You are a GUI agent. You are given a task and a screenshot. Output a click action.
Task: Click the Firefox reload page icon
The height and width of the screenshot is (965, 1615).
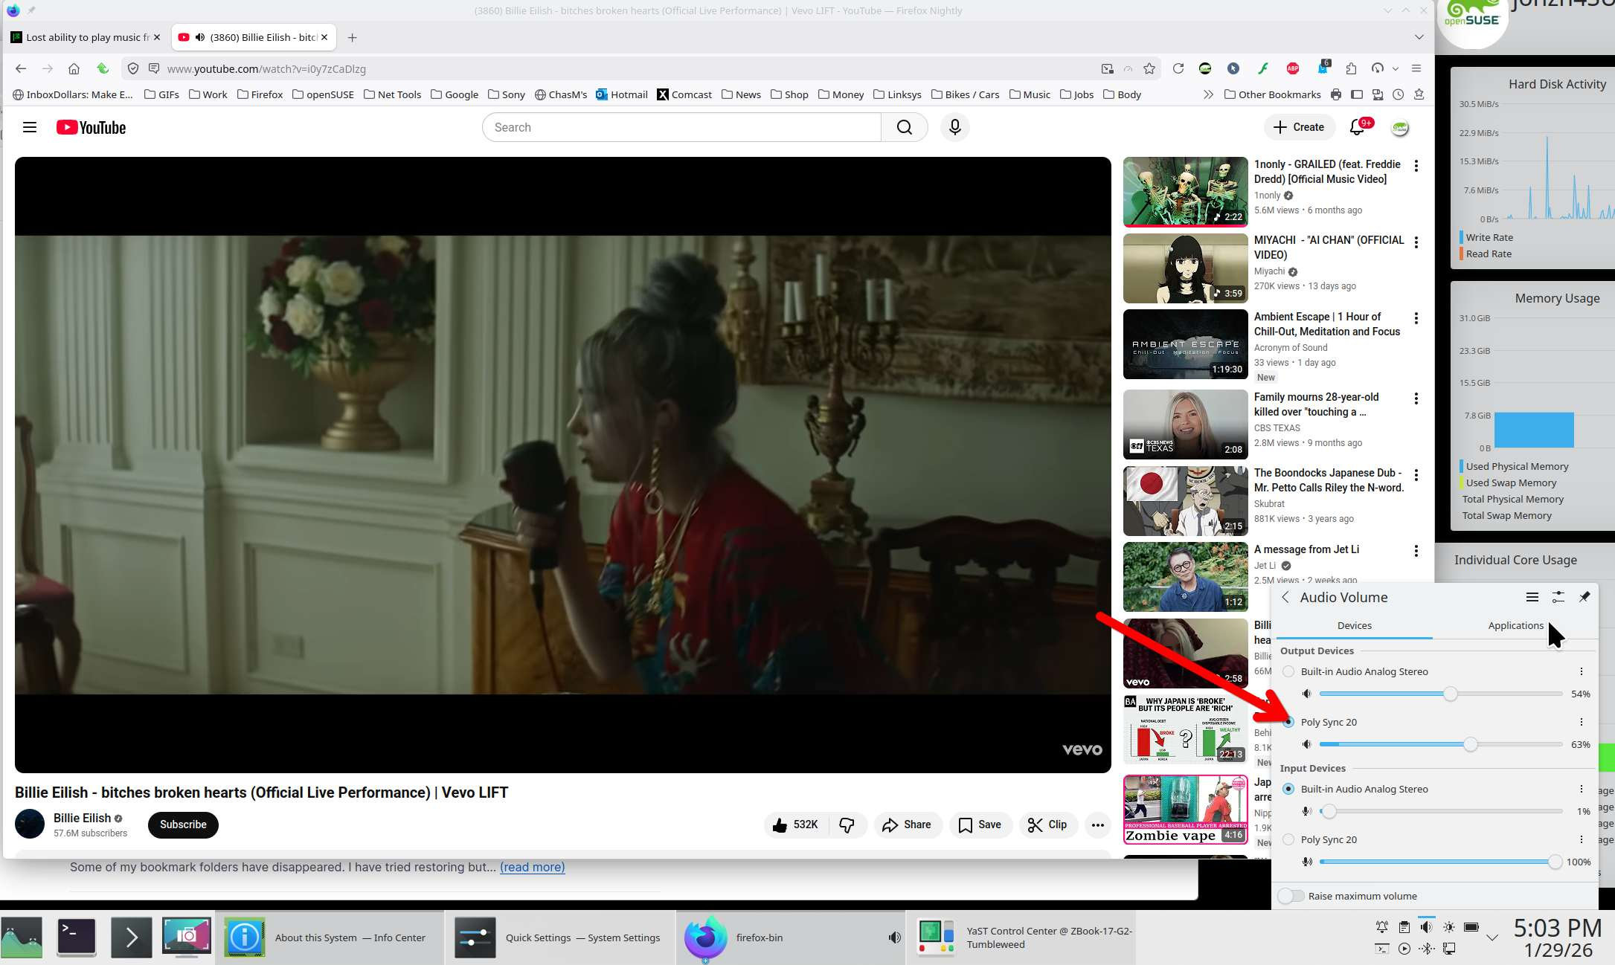[x=1178, y=68]
